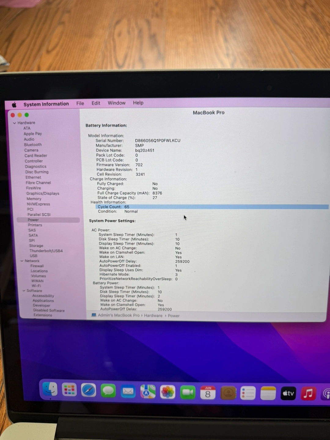Select SATA in the sidebar
This screenshot has height=440, width=330.
pyautogui.click(x=33, y=236)
